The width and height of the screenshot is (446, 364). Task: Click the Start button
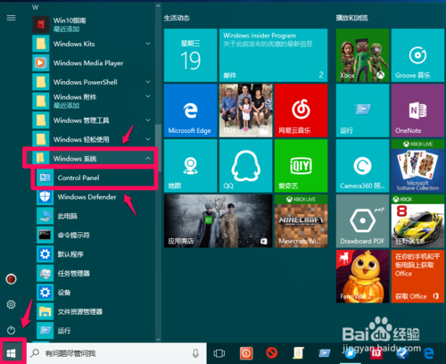pyautogui.click(x=12, y=353)
